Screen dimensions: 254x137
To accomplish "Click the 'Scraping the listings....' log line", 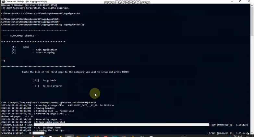I will [x=35, y=131].
